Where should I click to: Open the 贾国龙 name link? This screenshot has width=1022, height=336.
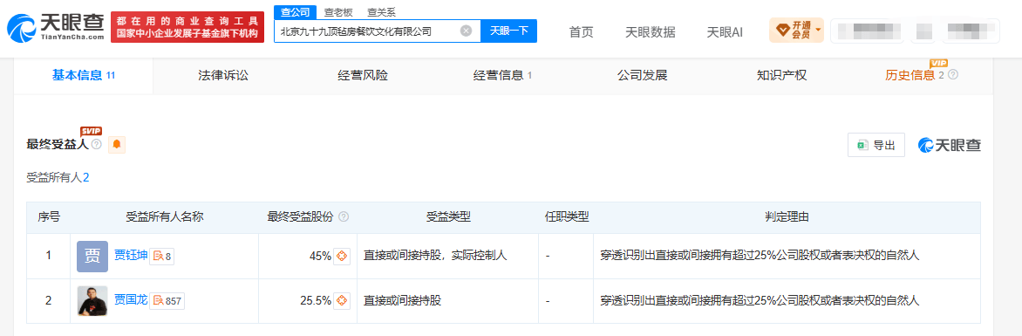click(130, 301)
